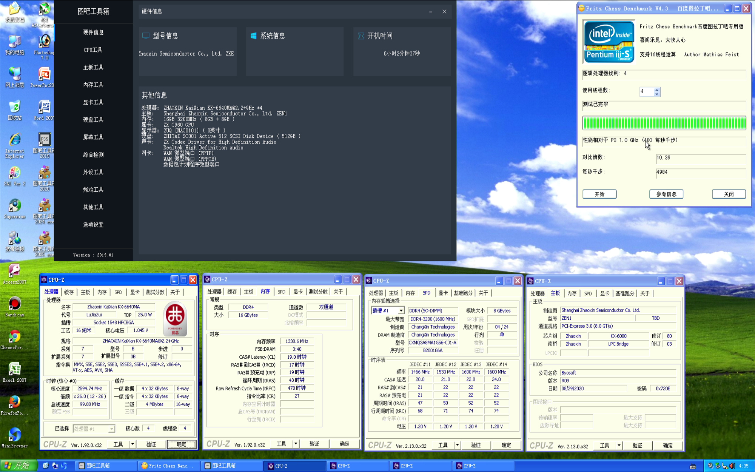Expand Tools dropdown arrow in CPU-Z SPD window
Viewport: 755px width, 472px height.
click(x=457, y=445)
